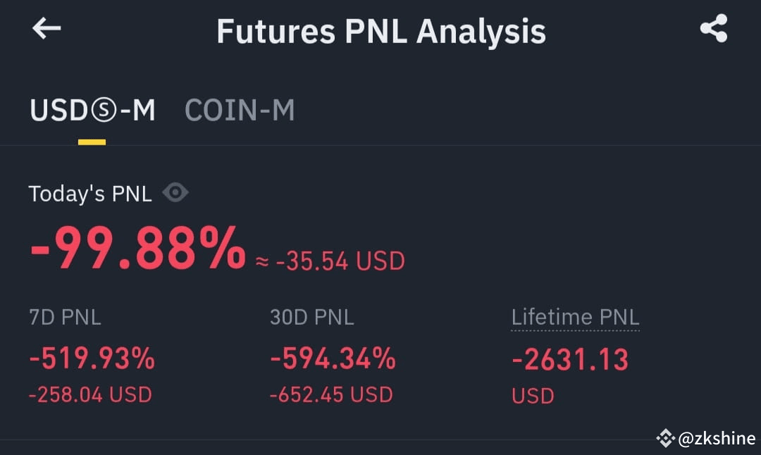Click the -258.04 USD figure under 7D PNL
The image size is (761, 455).
tap(89, 394)
